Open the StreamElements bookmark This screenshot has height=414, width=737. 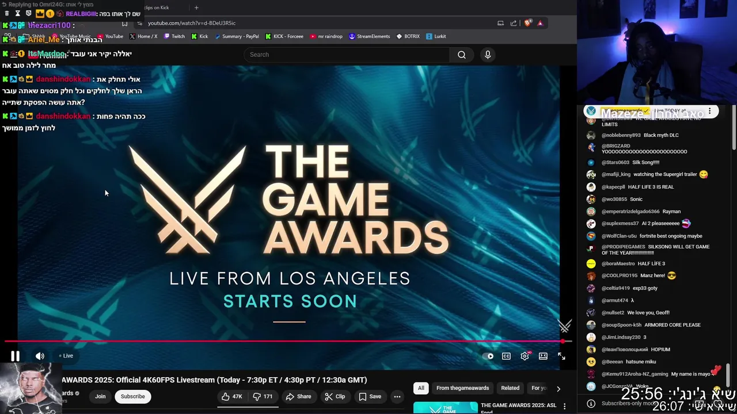370,36
